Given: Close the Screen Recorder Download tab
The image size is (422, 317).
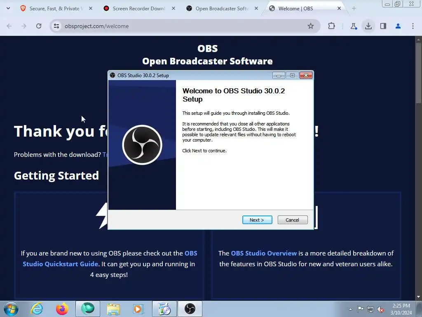Looking at the screenshot, I should click(173, 8).
